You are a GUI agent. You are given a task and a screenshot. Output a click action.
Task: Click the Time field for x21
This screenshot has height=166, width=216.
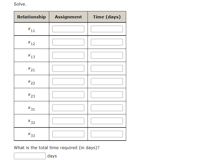point(107,68)
